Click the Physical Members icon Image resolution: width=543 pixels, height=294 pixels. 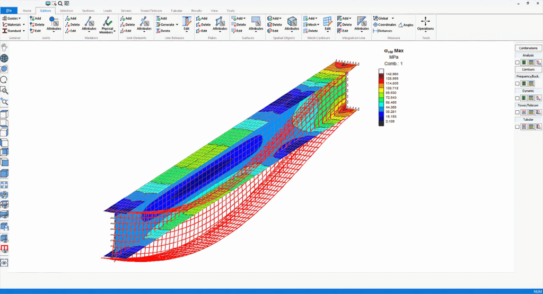pyautogui.click(x=108, y=23)
